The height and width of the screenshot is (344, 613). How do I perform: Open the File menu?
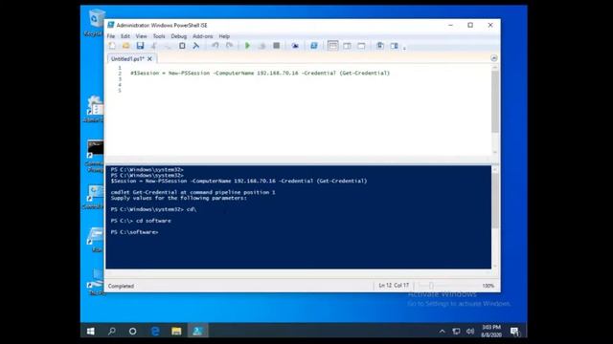click(x=111, y=36)
